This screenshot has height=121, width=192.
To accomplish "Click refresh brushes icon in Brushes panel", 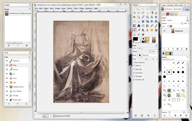I will (186, 116).
